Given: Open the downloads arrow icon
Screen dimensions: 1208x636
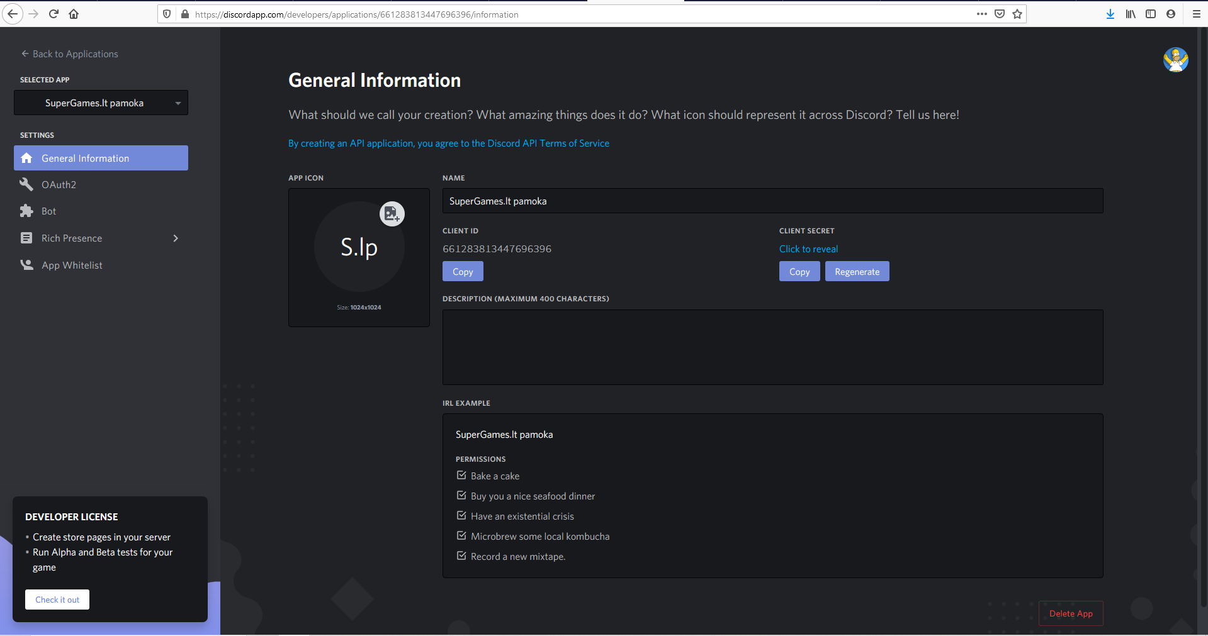Looking at the screenshot, I should (1110, 14).
